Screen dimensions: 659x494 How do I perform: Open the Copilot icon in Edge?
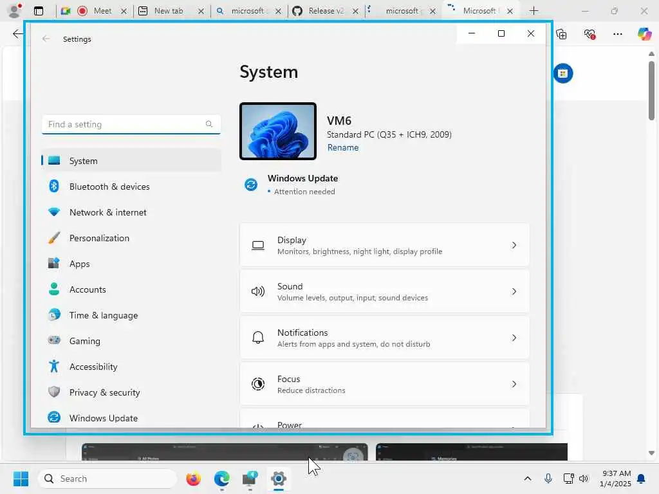click(645, 33)
